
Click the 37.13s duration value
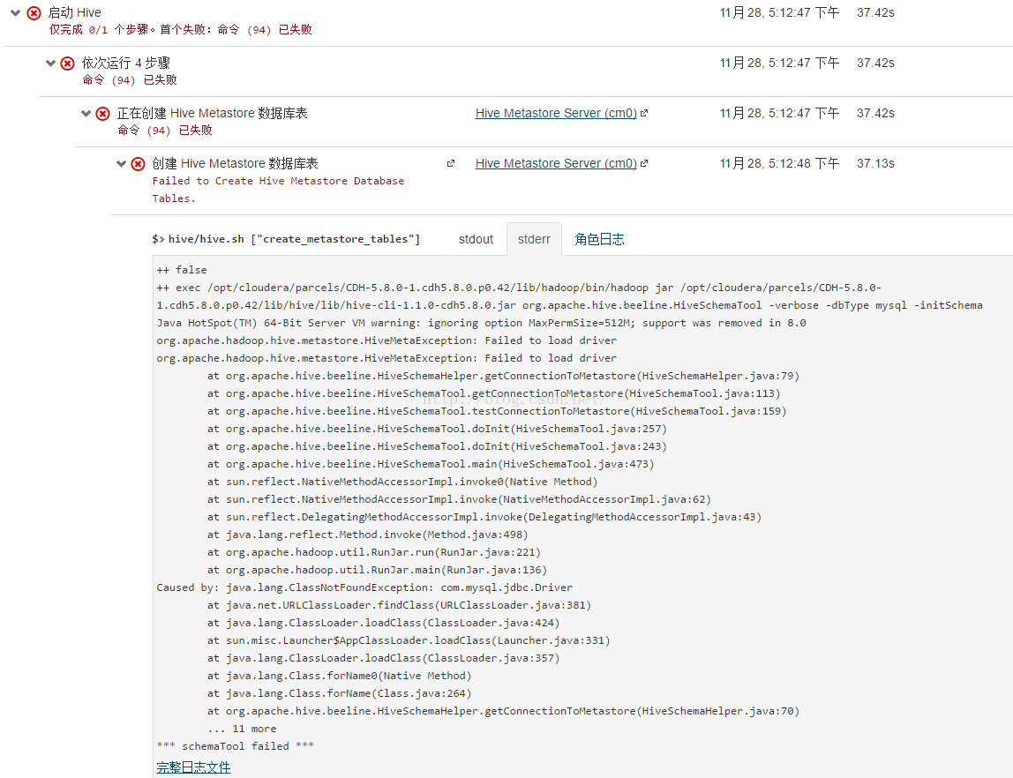875,163
